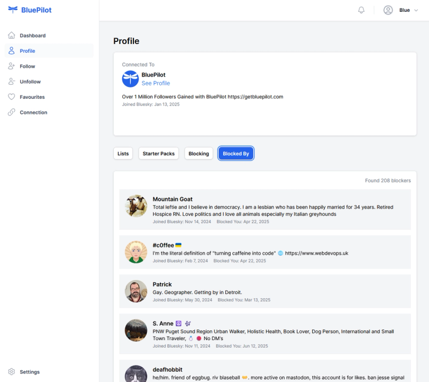Open Unfollow page via person-minus icon
The height and width of the screenshot is (382, 429).
coord(11,81)
